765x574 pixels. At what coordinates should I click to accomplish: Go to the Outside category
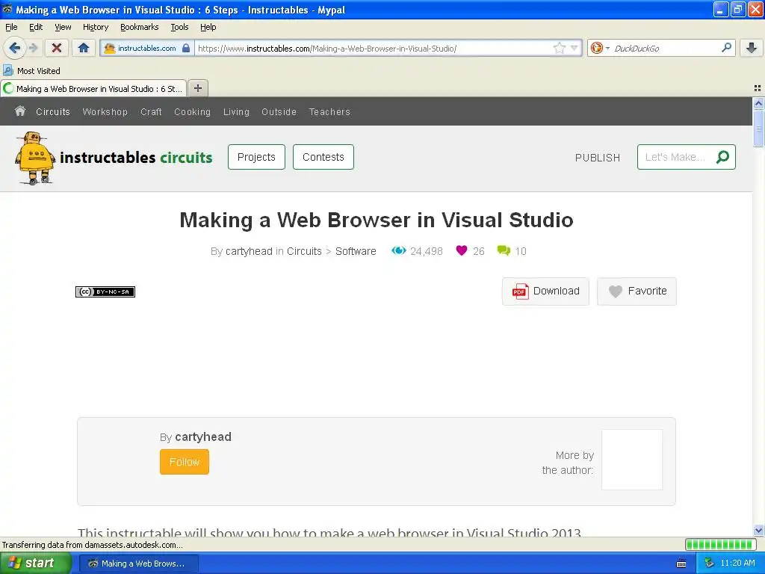point(279,112)
